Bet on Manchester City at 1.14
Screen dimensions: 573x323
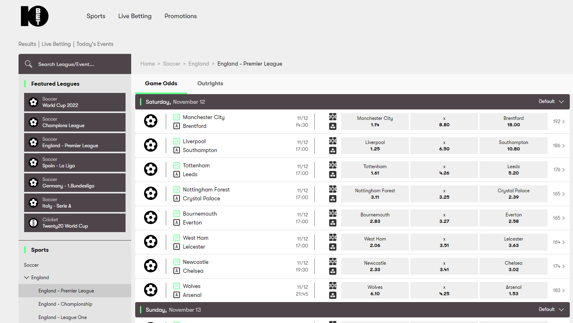[x=375, y=121]
